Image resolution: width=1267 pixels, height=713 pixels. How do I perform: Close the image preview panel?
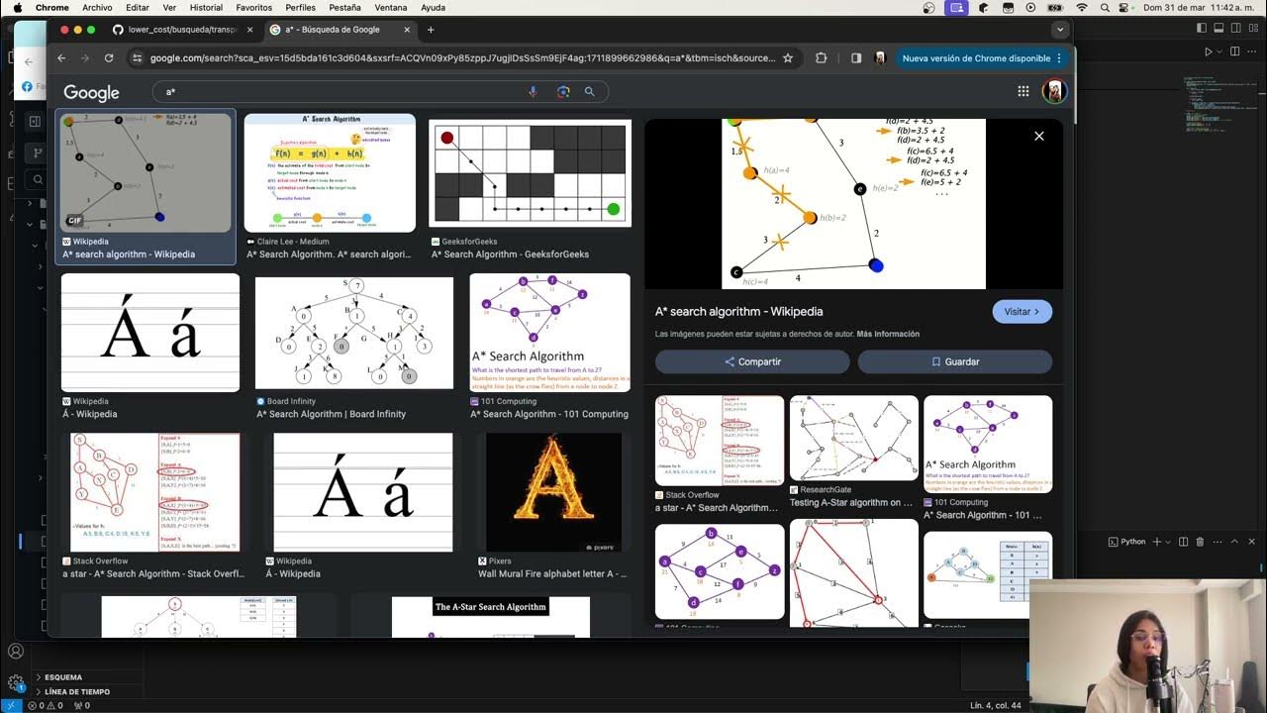tap(1038, 136)
